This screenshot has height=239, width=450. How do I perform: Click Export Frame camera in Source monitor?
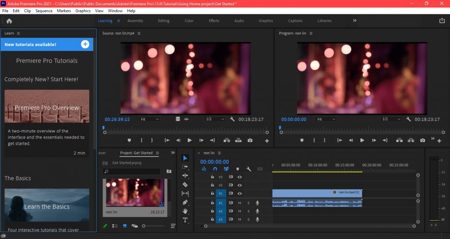click(250, 140)
